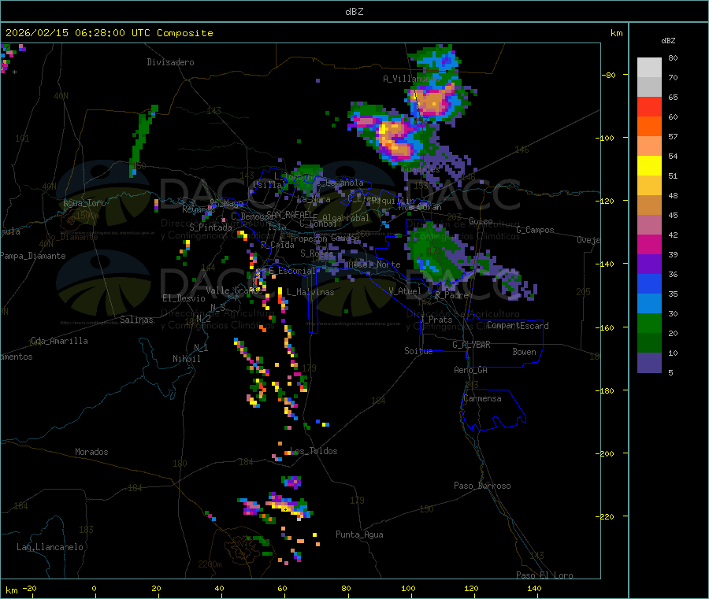Select the 'Guadales' label near the storm cell

tap(421, 169)
